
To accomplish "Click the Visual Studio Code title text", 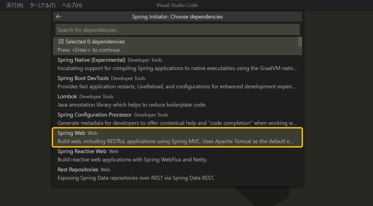I will click(177, 5).
